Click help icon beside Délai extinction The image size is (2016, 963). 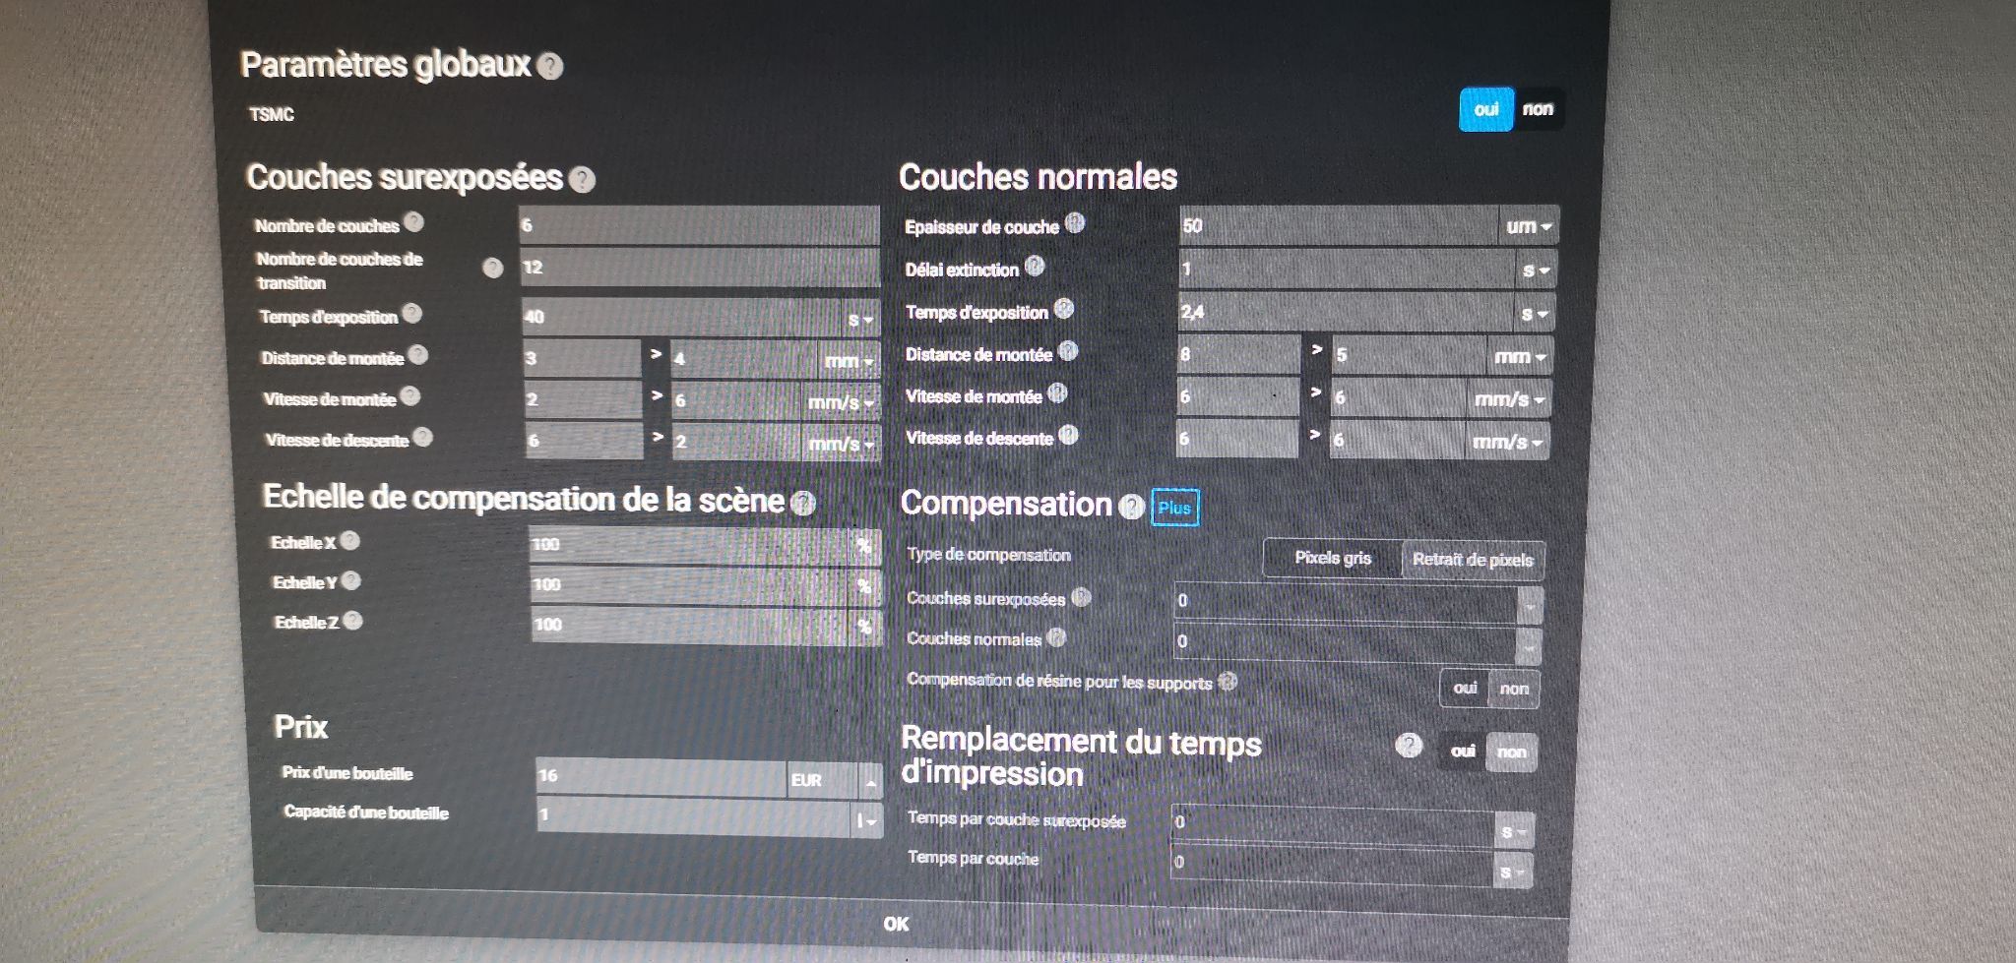pyautogui.click(x=1035, y=267)
